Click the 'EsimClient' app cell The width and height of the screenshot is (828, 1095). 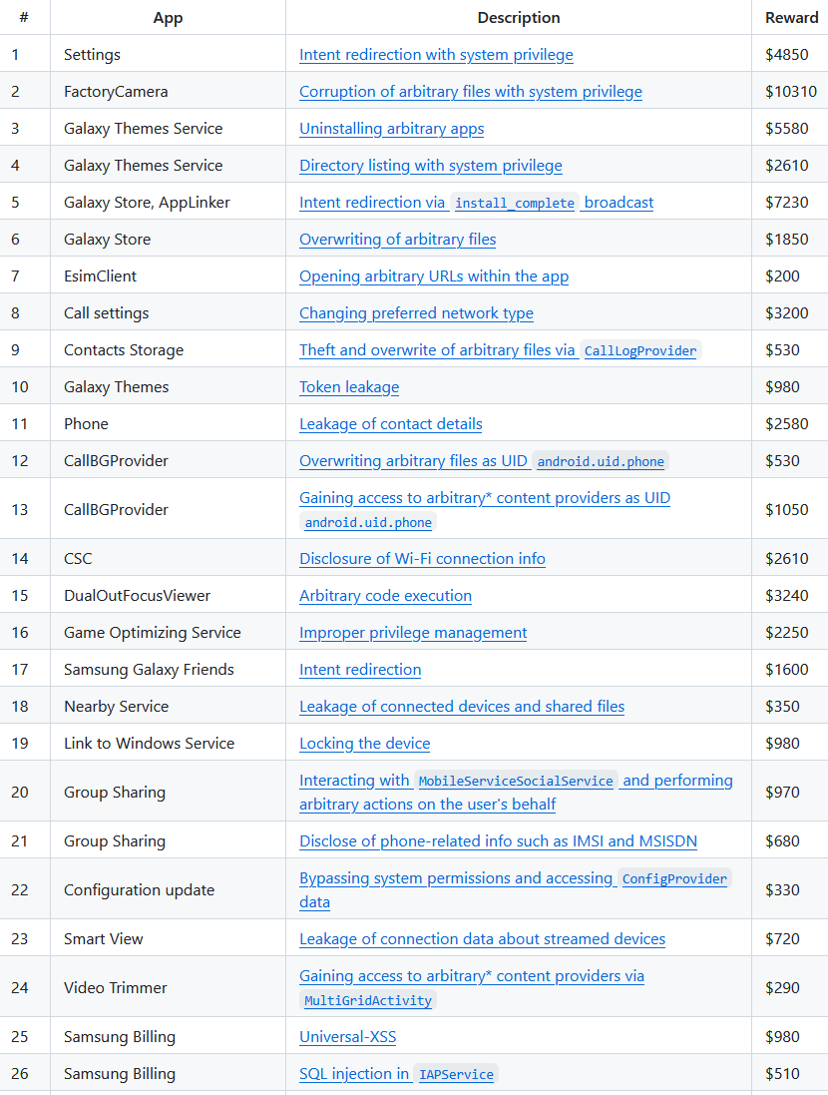[x=169, y=276]
